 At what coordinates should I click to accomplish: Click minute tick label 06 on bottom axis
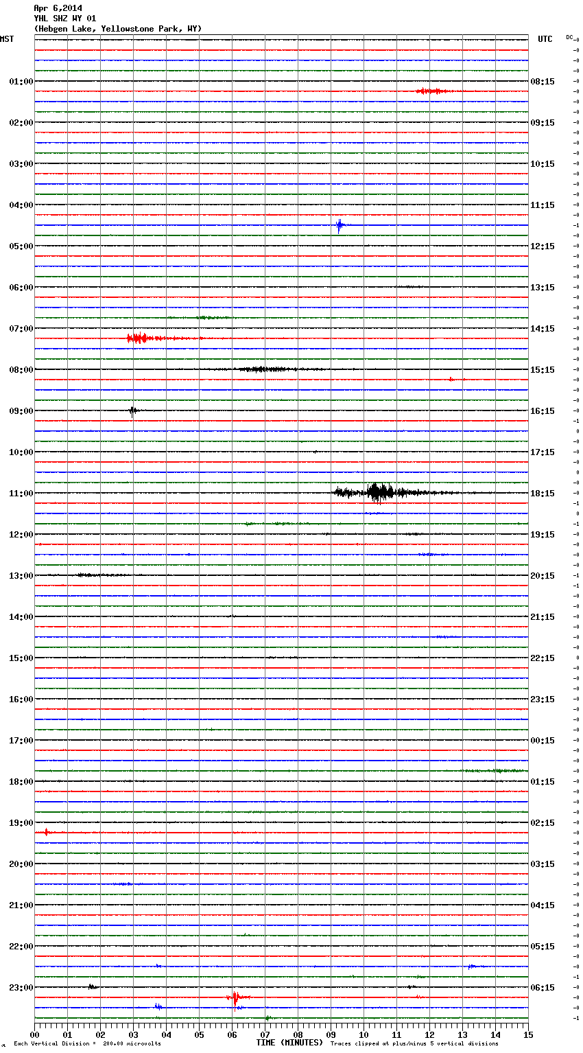point(232,1034)
